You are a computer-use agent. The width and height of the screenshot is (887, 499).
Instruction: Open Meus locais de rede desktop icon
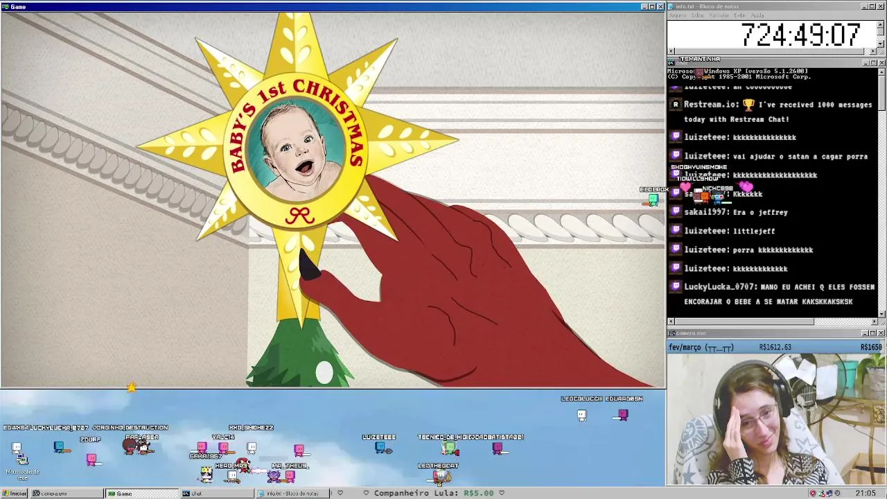click(x=22, y=465)
